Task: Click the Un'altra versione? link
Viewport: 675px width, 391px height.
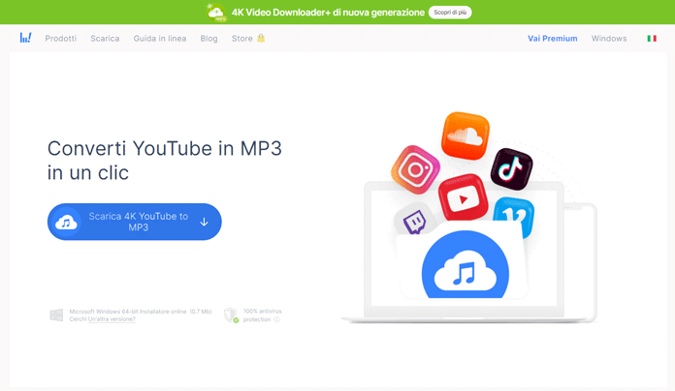Action: click(112, 319)
